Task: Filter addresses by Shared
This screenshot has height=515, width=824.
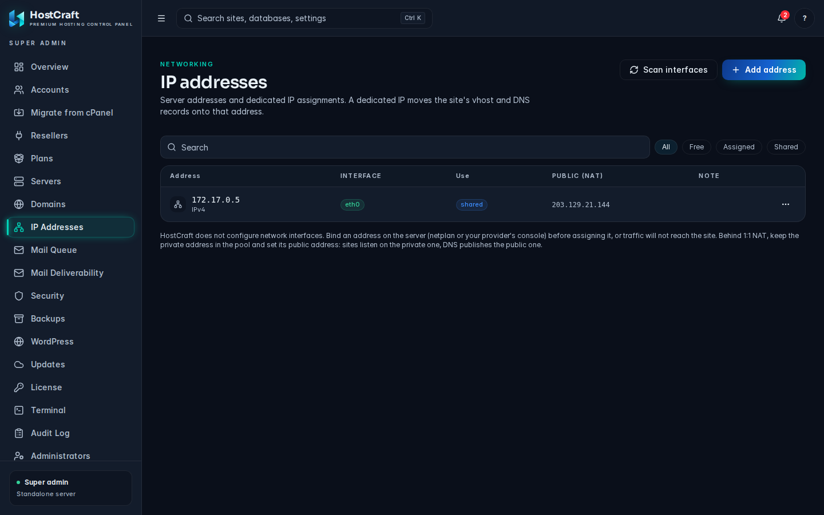Action: 786,147
